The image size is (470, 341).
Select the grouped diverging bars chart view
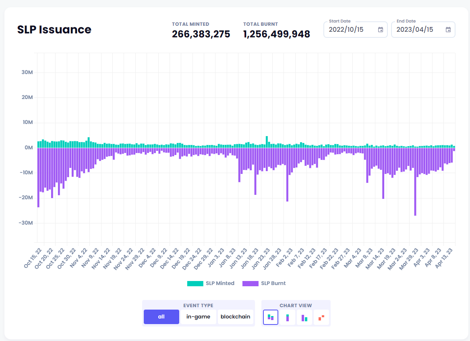point(270,317)
